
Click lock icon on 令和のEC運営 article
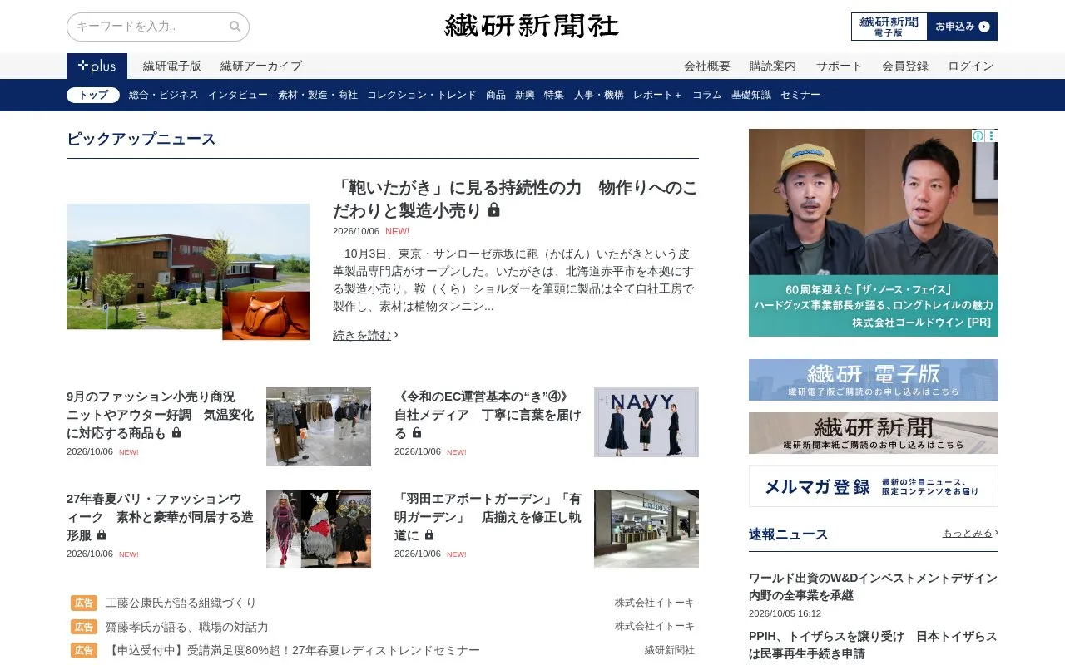pos(417,433)
